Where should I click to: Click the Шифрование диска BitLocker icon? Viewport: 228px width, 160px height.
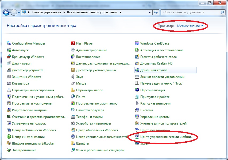coord(9,143)
